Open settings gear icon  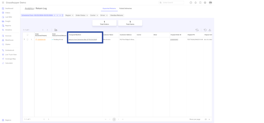(205, 3)
